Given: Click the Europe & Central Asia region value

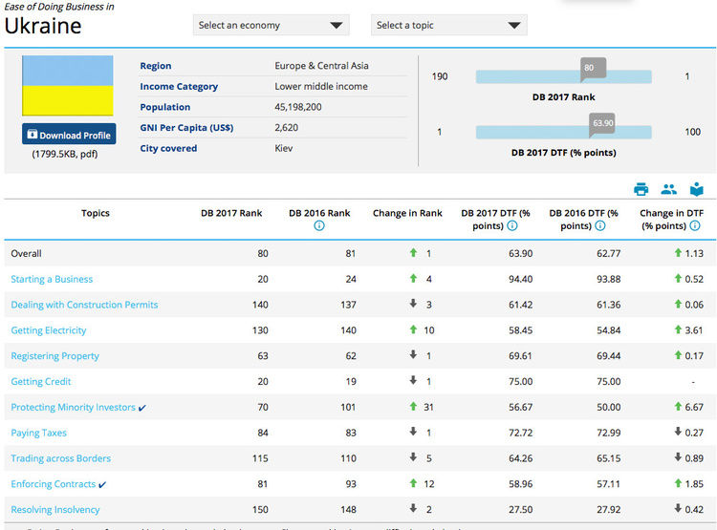Looking at the screenshot, I should [x=321, y=66].
